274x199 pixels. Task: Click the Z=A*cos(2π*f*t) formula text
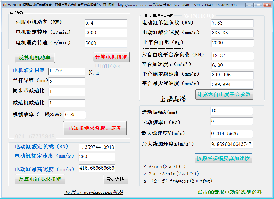click(164, 167)
